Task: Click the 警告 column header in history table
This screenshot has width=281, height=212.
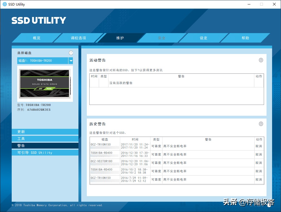Action: point(208,139)
